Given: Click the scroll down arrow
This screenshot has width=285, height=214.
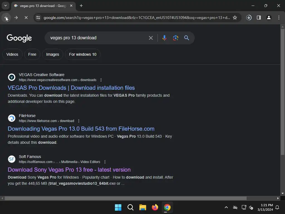Looking at the screenshot, I should (x=282, y=193).
